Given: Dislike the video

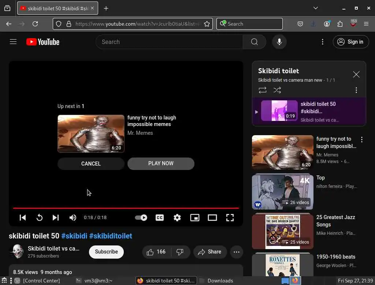Looking at the screenshot, I should click(180, 252).
